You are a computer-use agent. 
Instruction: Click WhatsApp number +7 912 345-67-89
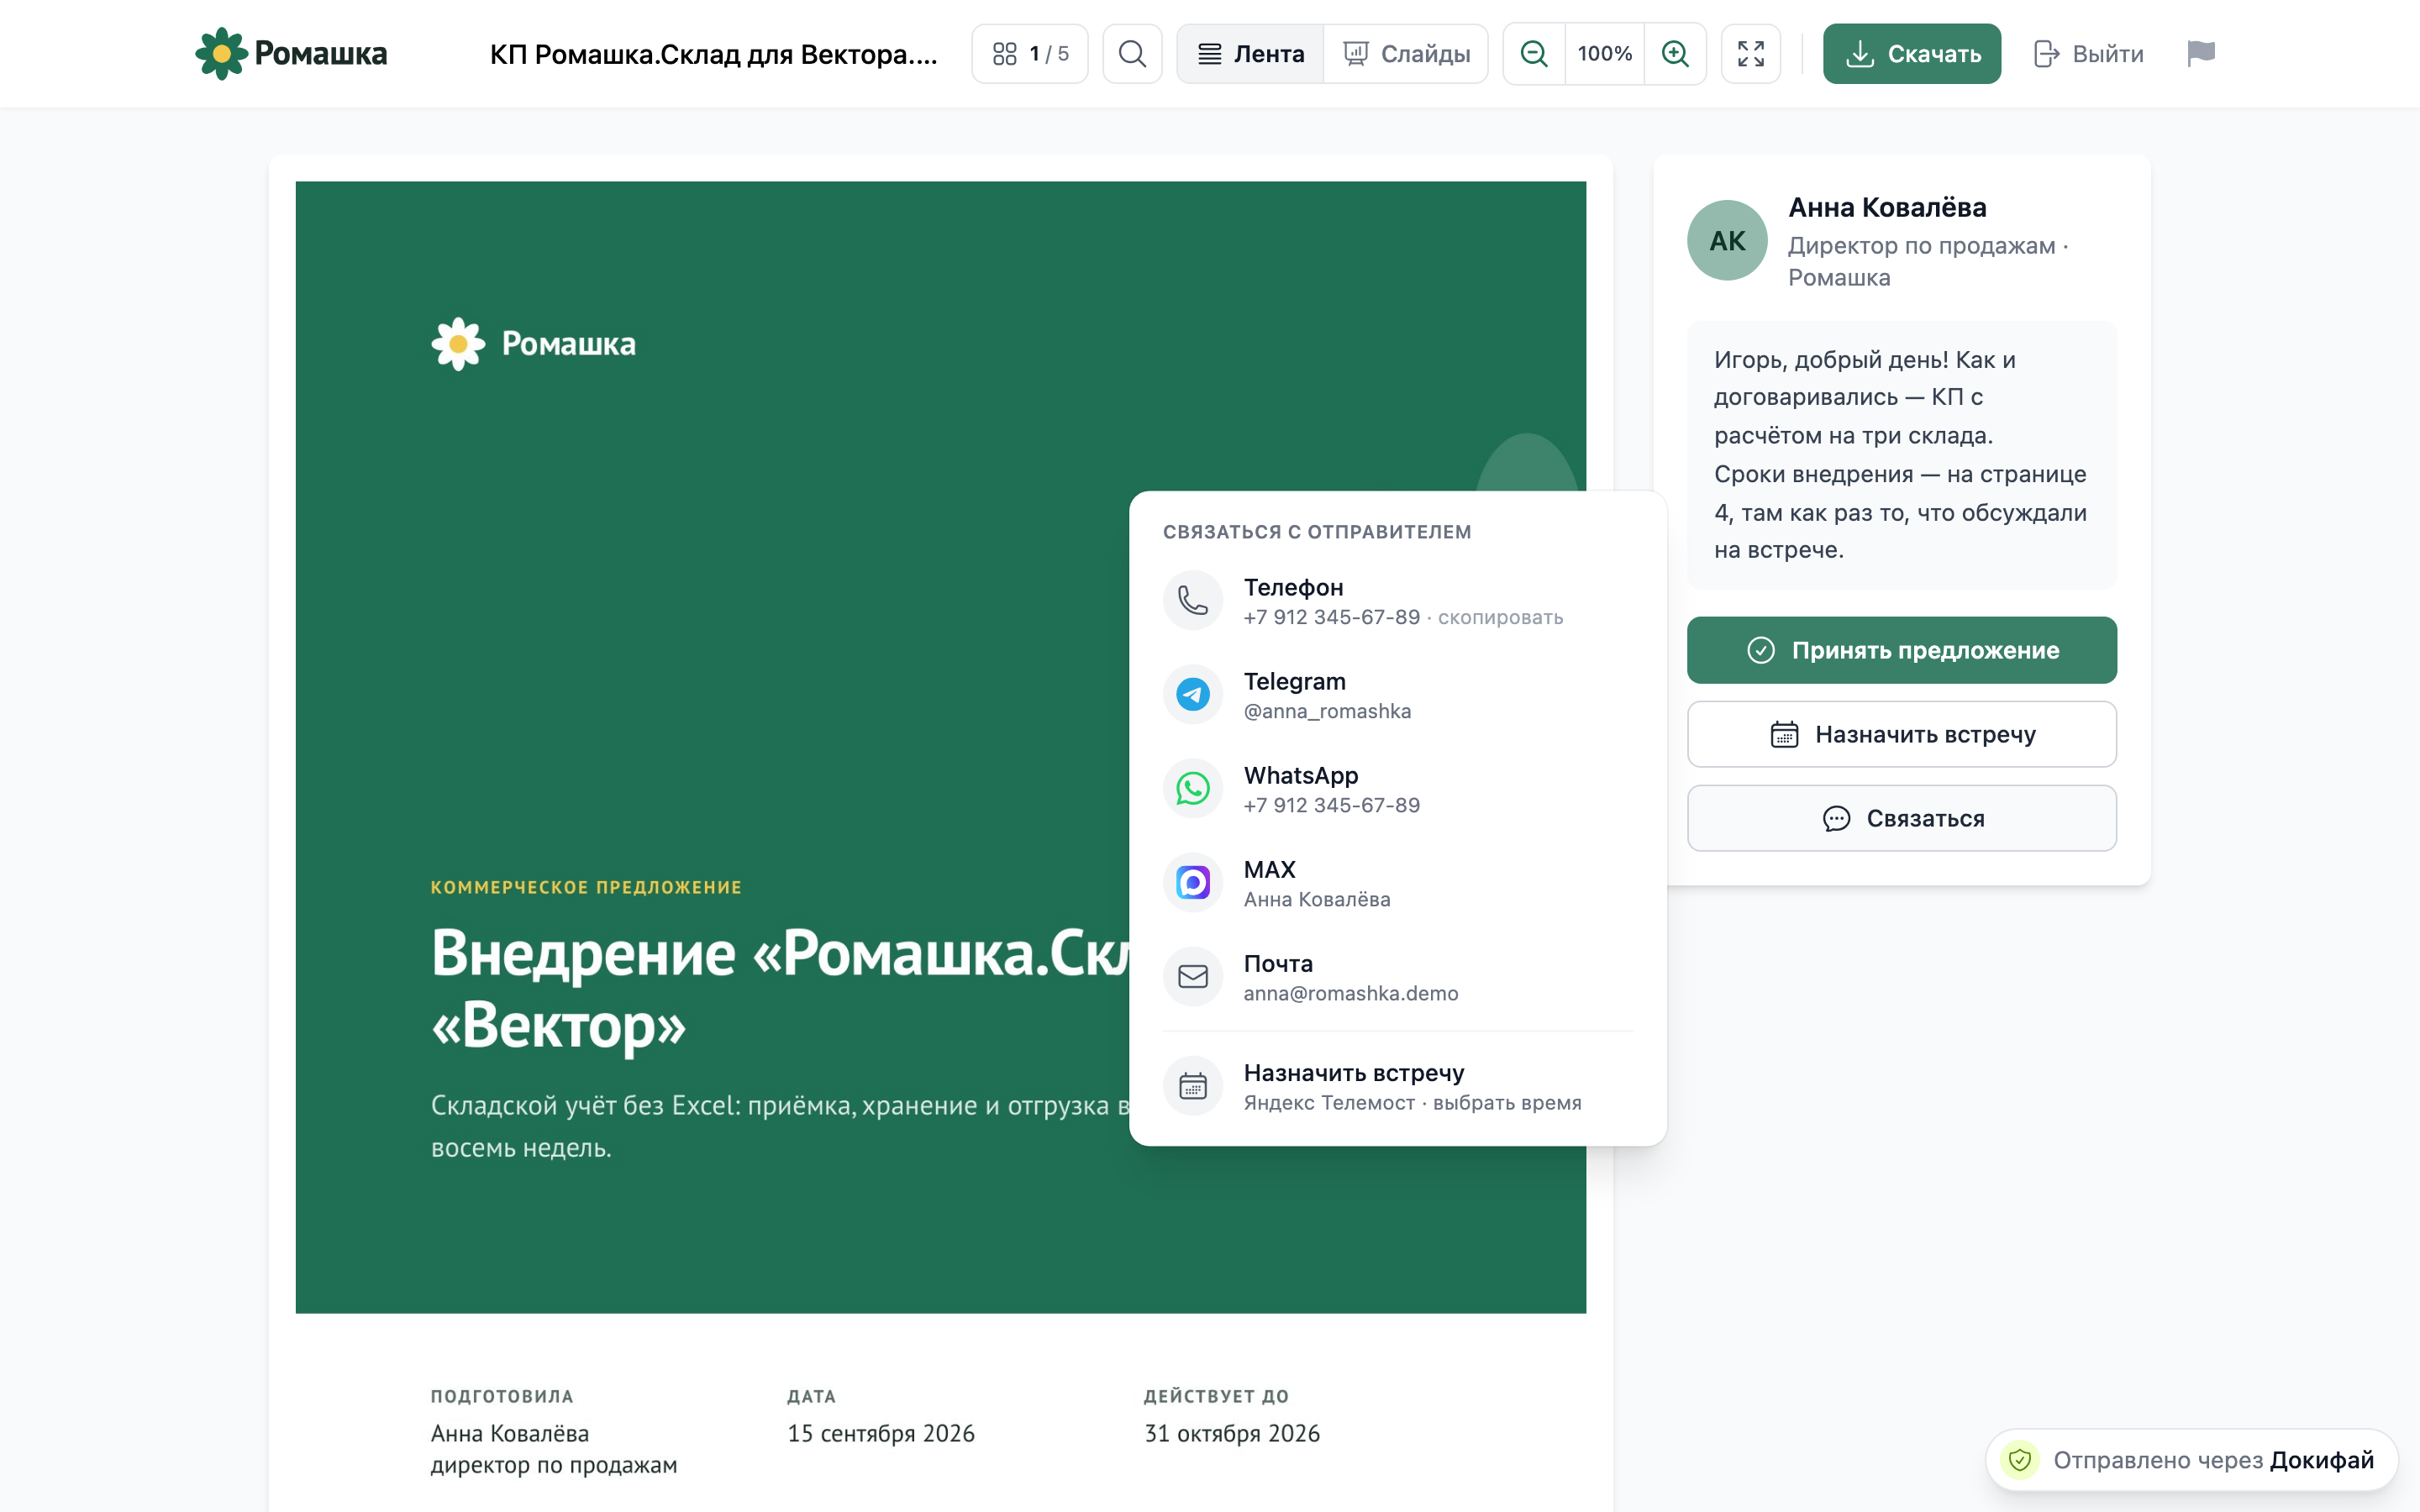pos(1331,806)
